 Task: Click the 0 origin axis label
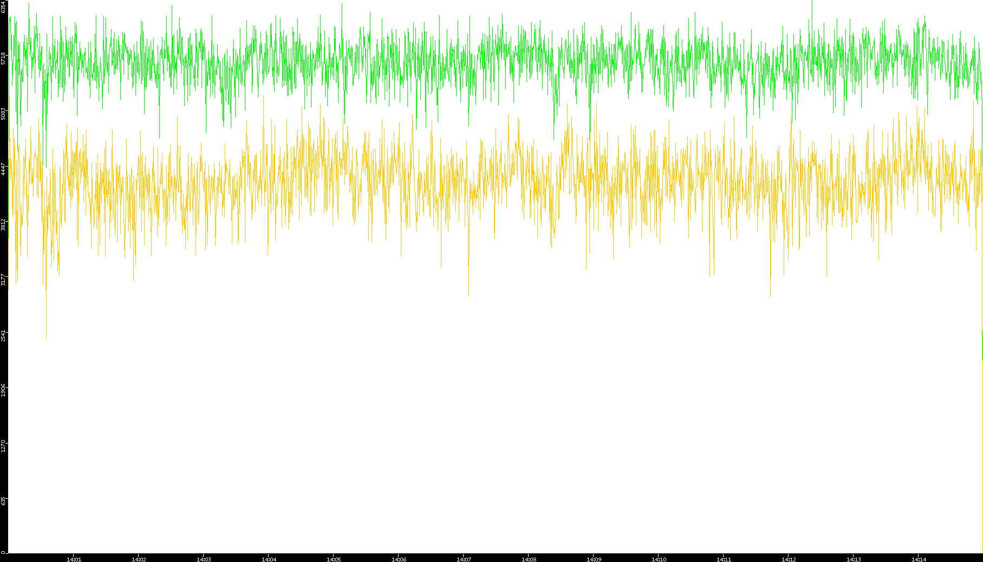[x=3, y=552]
